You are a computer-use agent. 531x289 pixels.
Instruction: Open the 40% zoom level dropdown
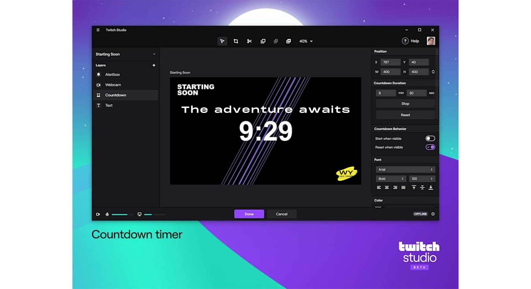tap(305, 41)
